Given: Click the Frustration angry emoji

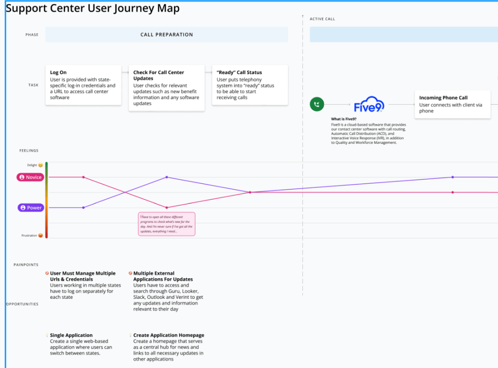Looking at the screenshot, I should [x=40, y=235].
